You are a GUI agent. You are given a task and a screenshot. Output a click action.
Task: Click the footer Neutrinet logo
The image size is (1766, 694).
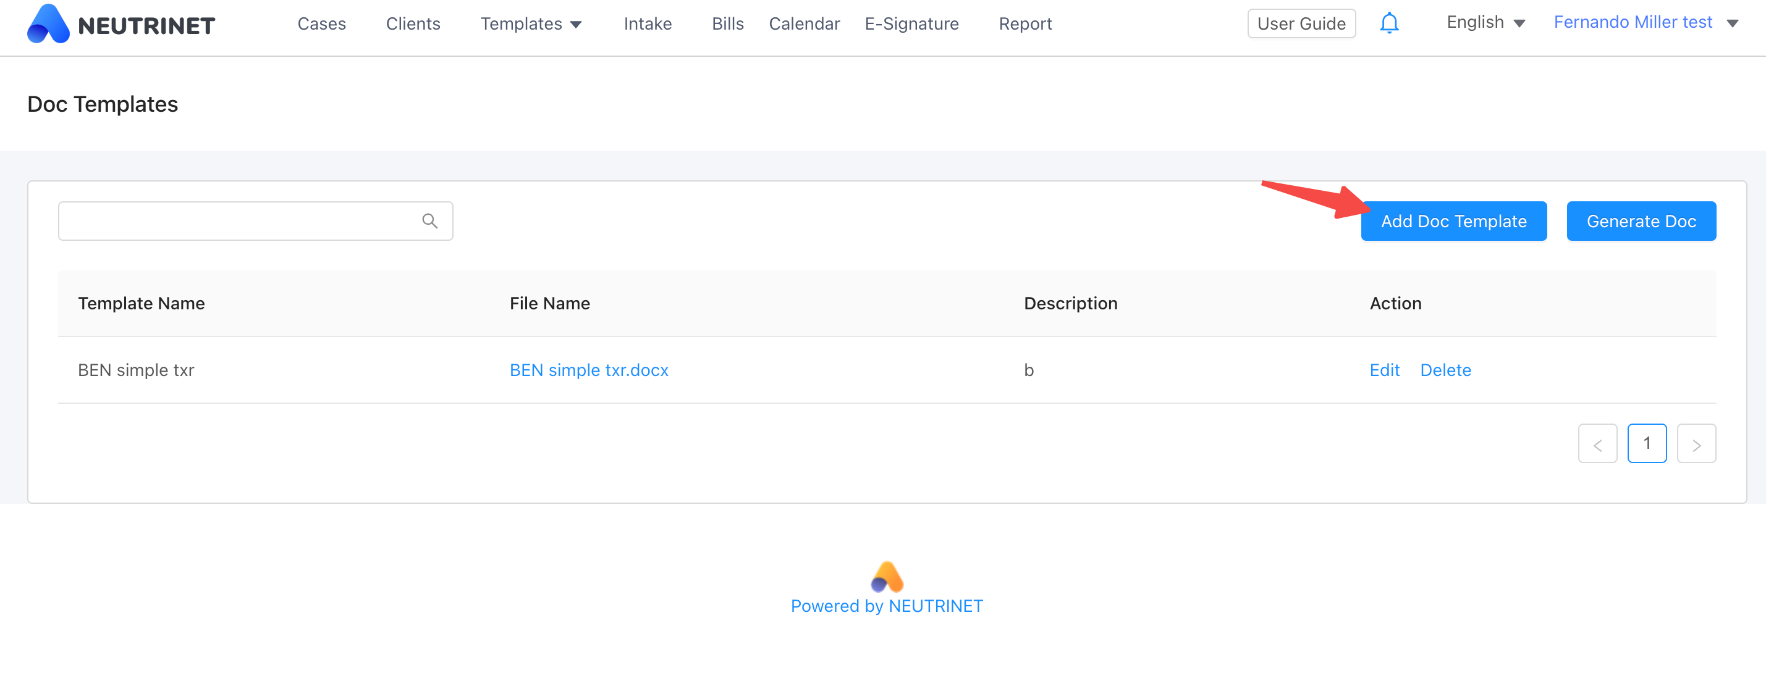tap(887, 576)
